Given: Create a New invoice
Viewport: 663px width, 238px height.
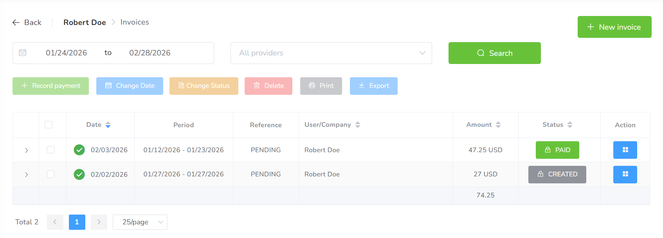Looking at the screenshot, I should point(614,27).
